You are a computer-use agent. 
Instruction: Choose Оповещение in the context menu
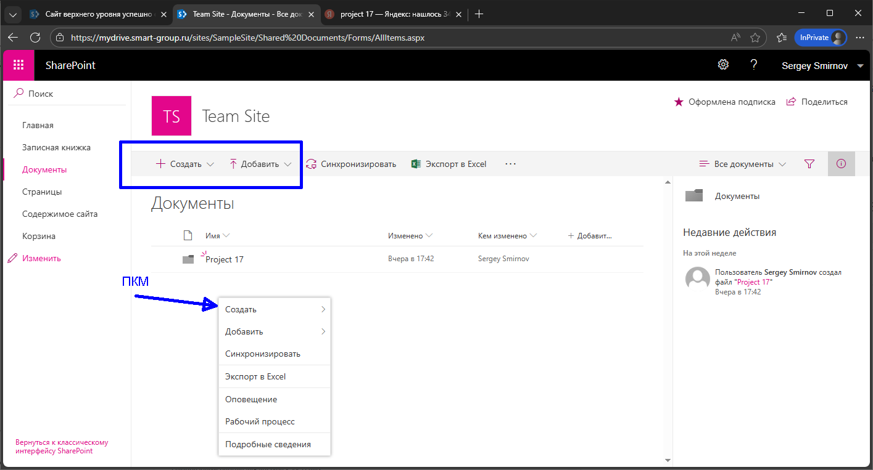tap(251, 399)
